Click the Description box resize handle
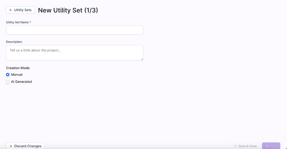 pos(142,59)
